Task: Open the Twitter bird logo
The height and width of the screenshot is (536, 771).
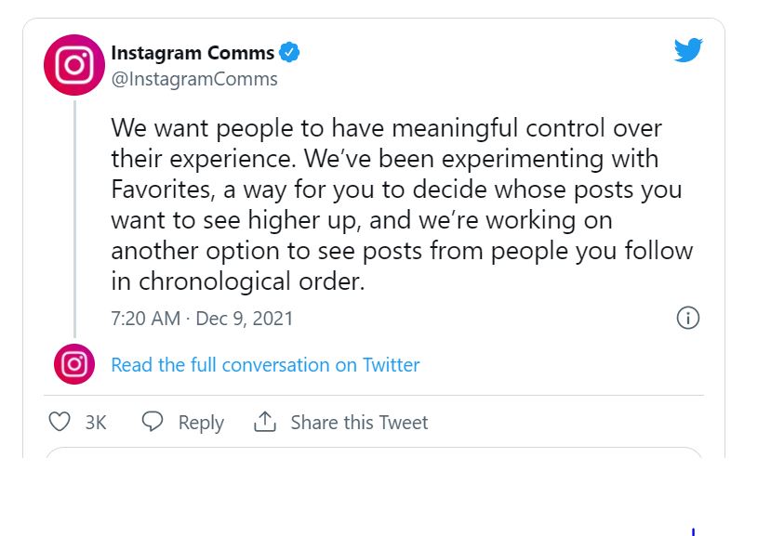Action: [x=688, y=49]
